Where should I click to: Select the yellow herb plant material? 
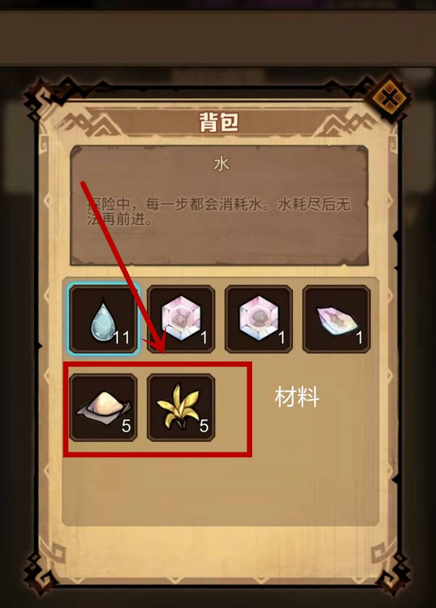point(181,407)
